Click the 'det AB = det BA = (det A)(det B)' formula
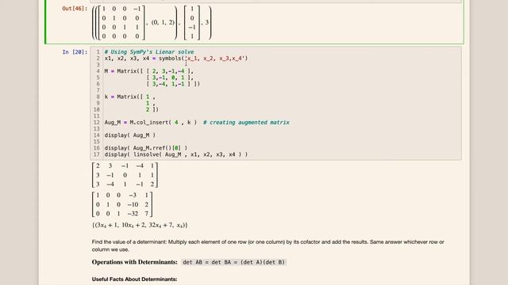The width and height of the screenshot is (508, 285). pyautogui.click(x=233, y=262)
